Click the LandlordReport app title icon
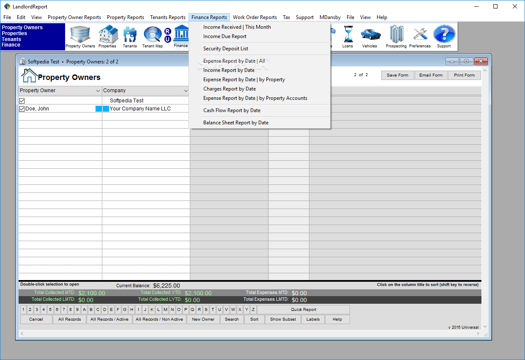525x360 pixels. [7, 6]
